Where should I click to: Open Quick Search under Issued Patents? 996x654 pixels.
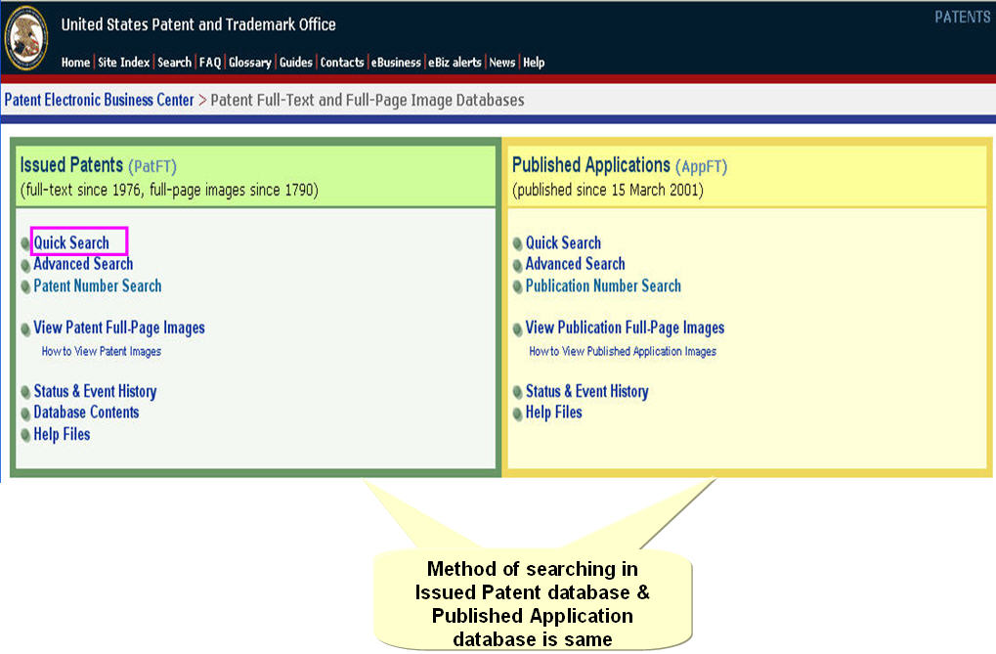click(x=71, y=242)
